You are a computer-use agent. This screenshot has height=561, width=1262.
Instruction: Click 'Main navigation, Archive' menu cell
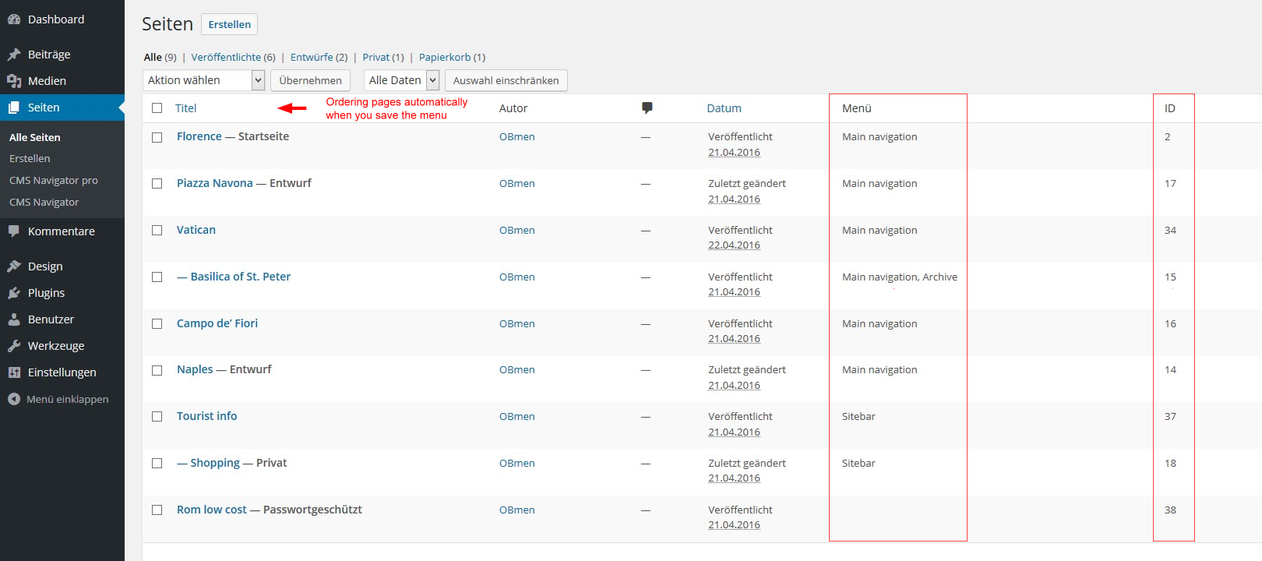[x=900, y=277]
